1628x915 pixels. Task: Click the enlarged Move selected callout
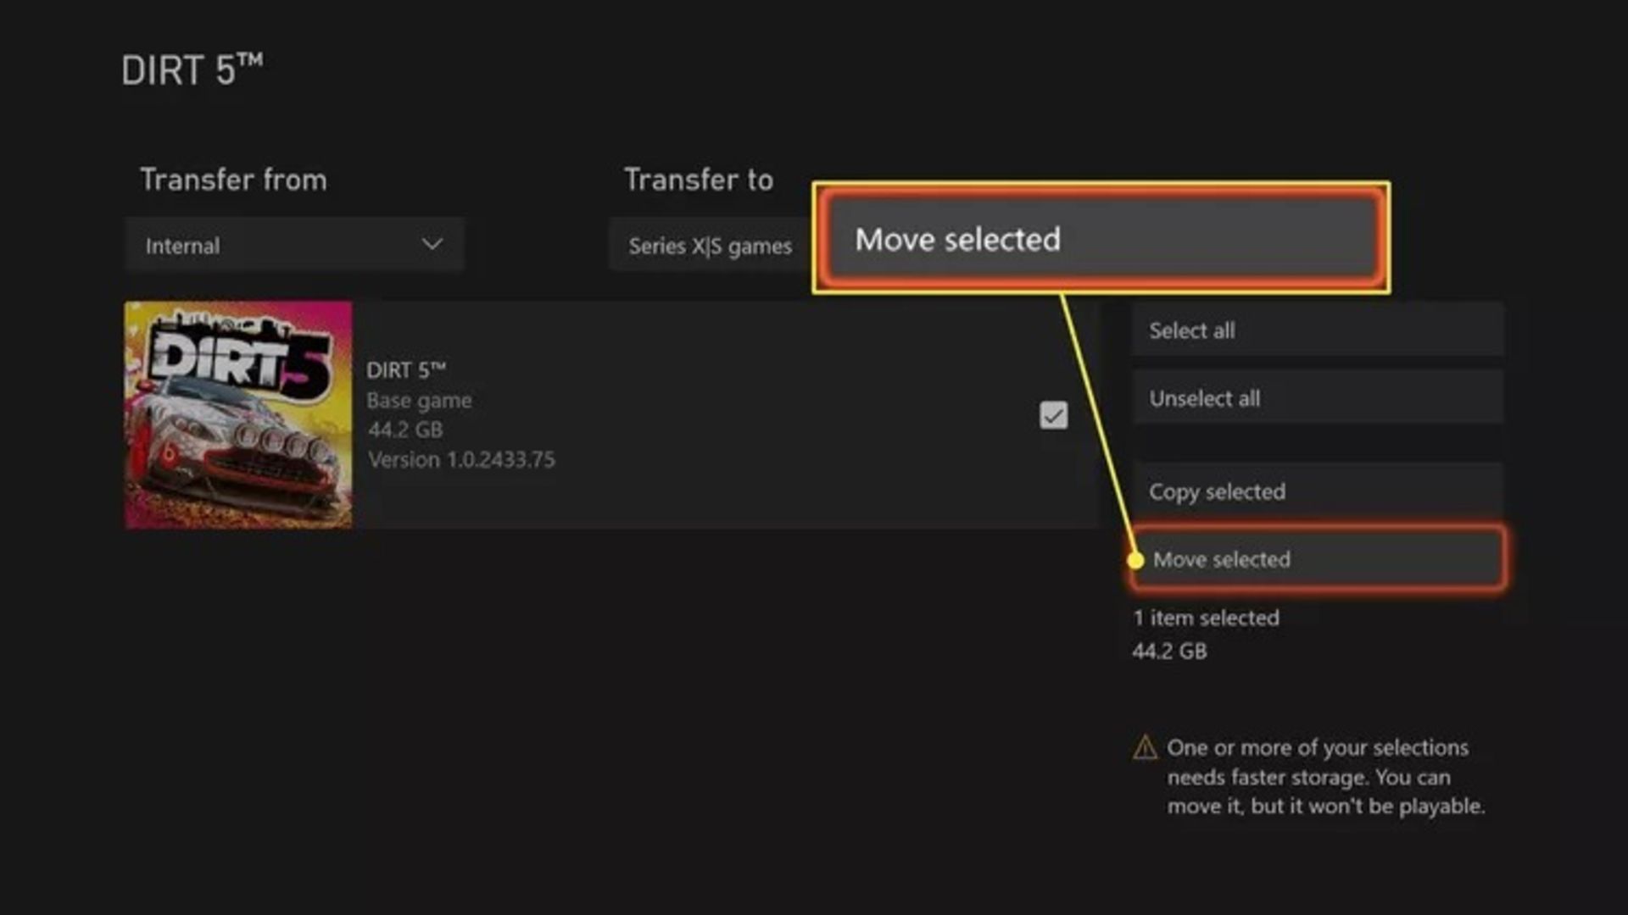pos(1101,239)
